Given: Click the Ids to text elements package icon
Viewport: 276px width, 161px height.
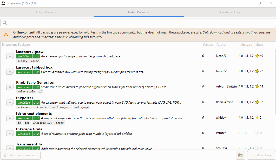Looking at the screenshot, I should click(x=10, y=118).
